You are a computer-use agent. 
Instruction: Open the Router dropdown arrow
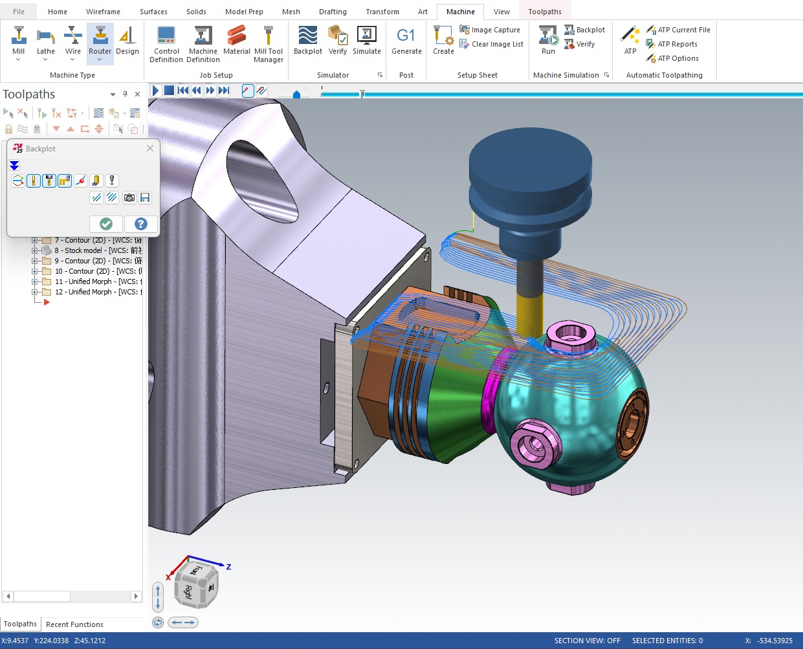pos(100,60)
